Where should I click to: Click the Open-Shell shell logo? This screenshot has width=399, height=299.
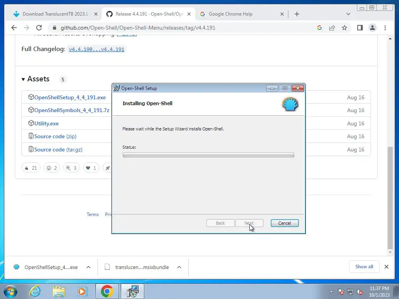[290, 104]
